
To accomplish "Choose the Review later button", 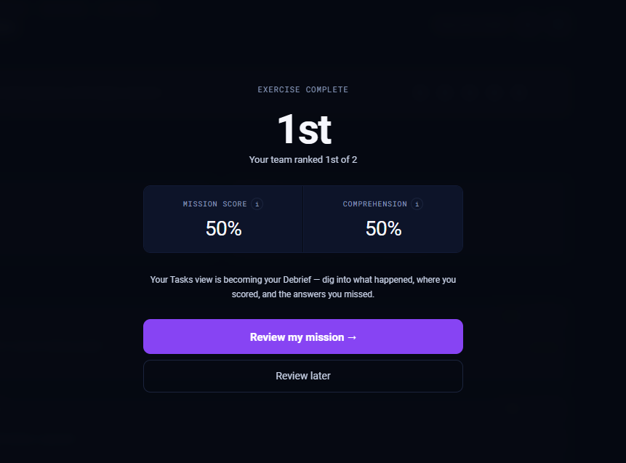I will click(303, 376).
